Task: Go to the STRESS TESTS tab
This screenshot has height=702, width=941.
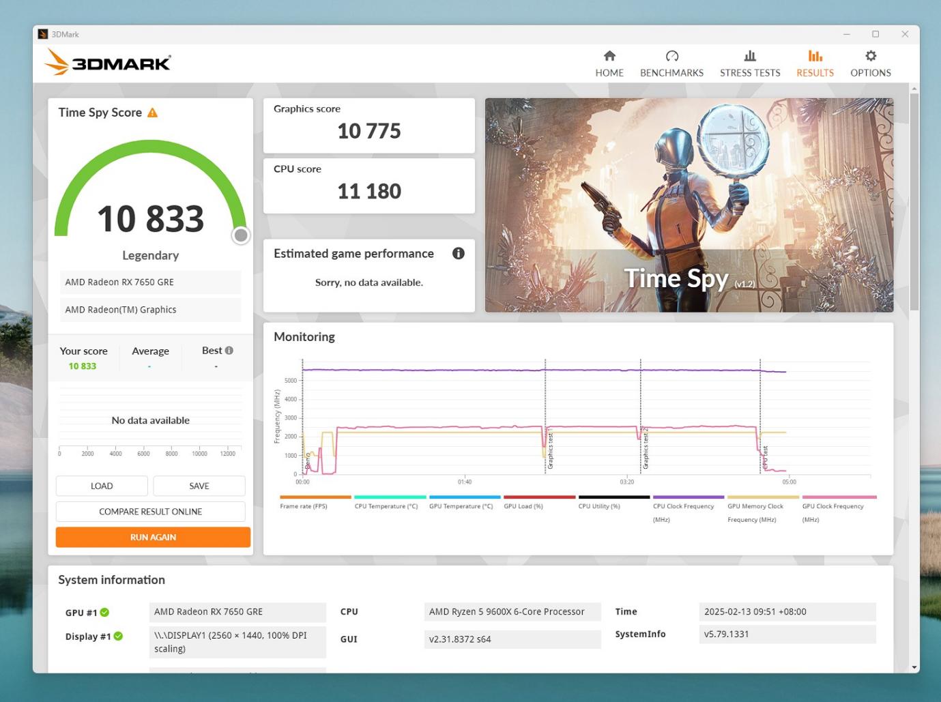Action: tap(749, 63)
